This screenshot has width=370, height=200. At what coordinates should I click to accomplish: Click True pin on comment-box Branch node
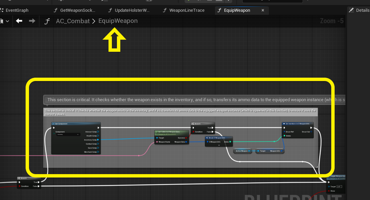[212, 128]
